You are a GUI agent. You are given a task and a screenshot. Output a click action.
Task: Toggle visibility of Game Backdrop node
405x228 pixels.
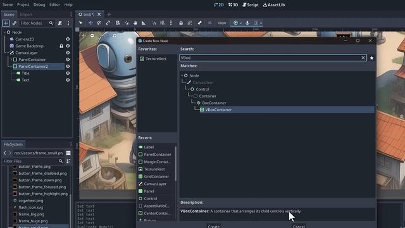(68, 46)
